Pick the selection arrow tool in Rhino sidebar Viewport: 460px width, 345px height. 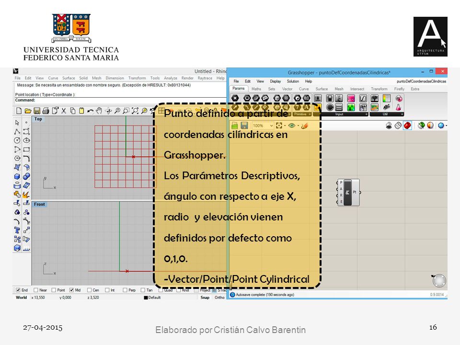(17, 122)
